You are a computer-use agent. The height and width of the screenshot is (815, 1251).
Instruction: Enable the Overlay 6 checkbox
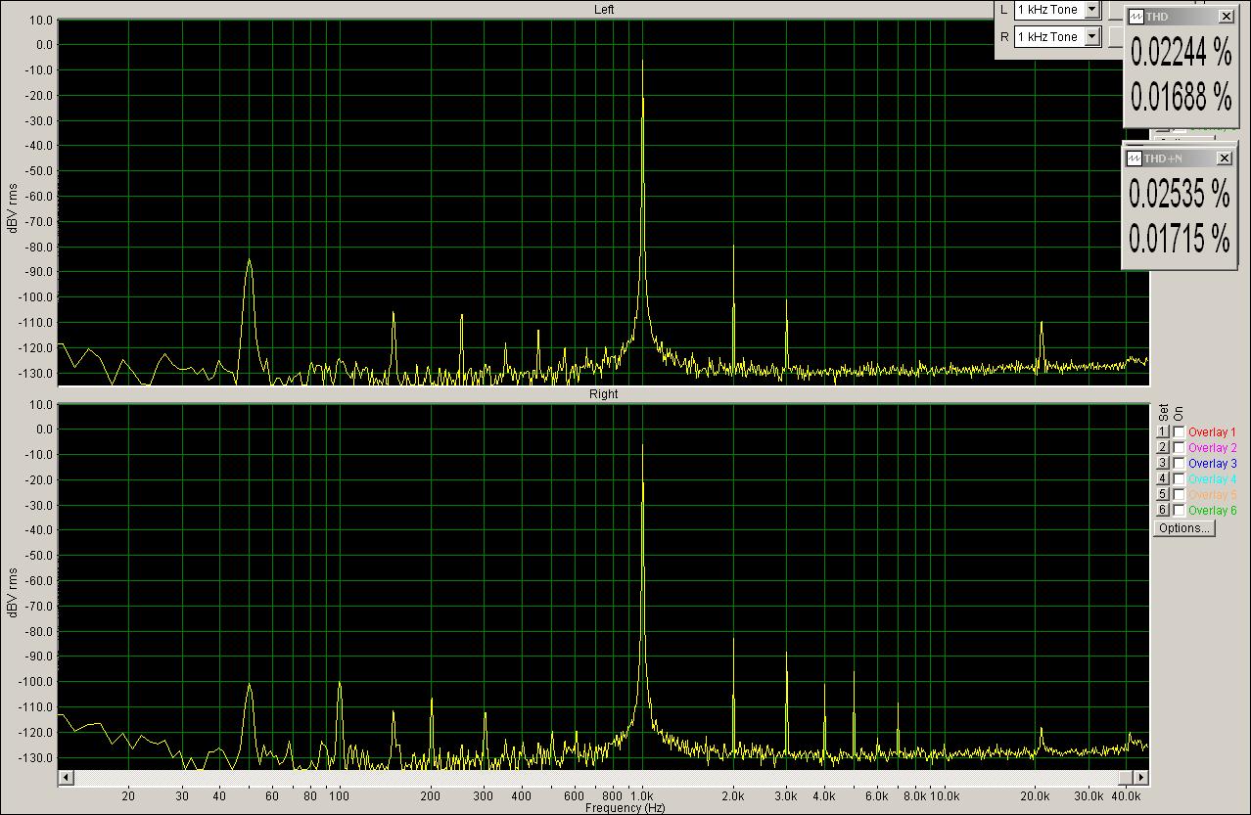[x=1179, y=511]
